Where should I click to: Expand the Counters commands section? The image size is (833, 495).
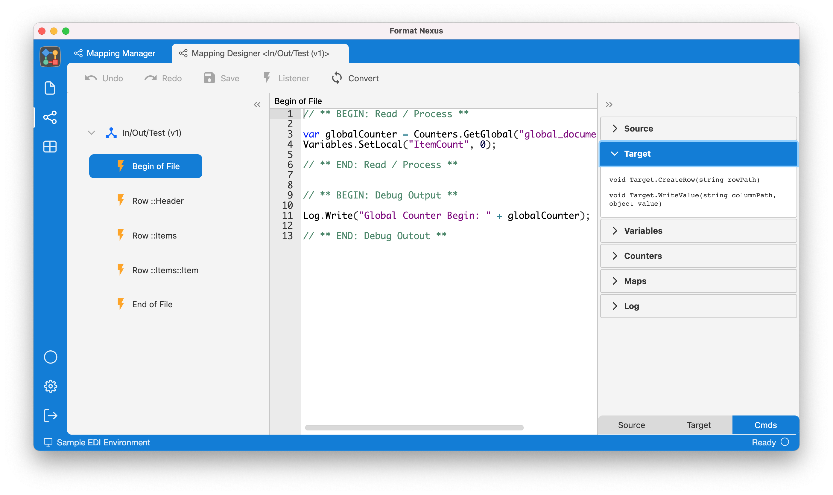pos(698,256)
